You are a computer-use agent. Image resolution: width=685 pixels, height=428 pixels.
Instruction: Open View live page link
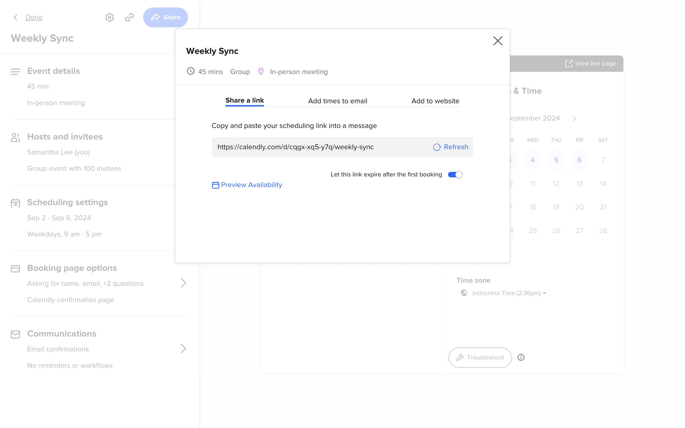pos(591,63)
